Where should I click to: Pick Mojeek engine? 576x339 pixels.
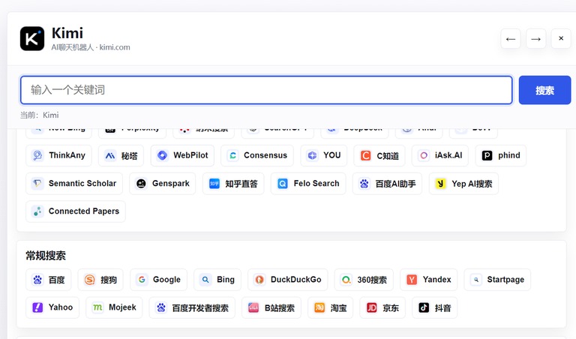[114, 307]
